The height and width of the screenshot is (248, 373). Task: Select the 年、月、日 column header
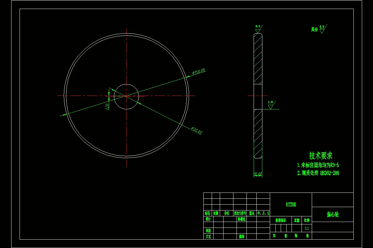263,213
